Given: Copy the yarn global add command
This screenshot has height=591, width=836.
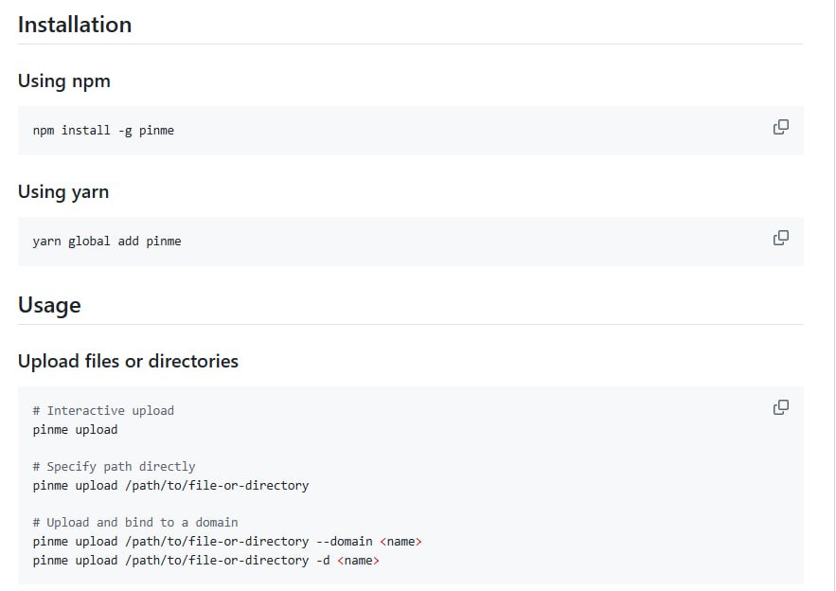Looking at the screenshot, I should (x=780, y=238).
